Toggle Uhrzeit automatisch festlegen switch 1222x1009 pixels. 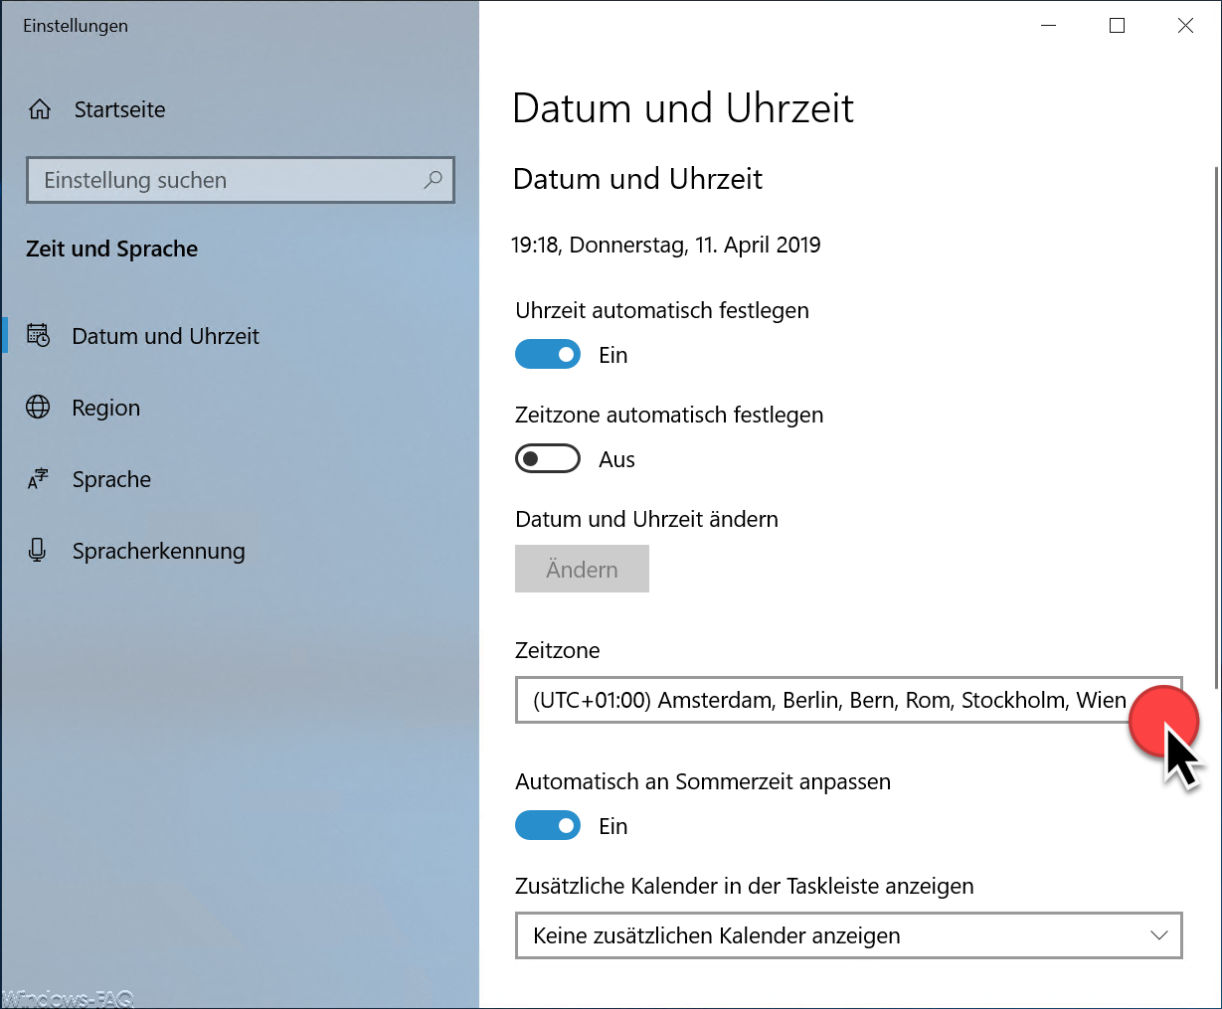[548, 355]
